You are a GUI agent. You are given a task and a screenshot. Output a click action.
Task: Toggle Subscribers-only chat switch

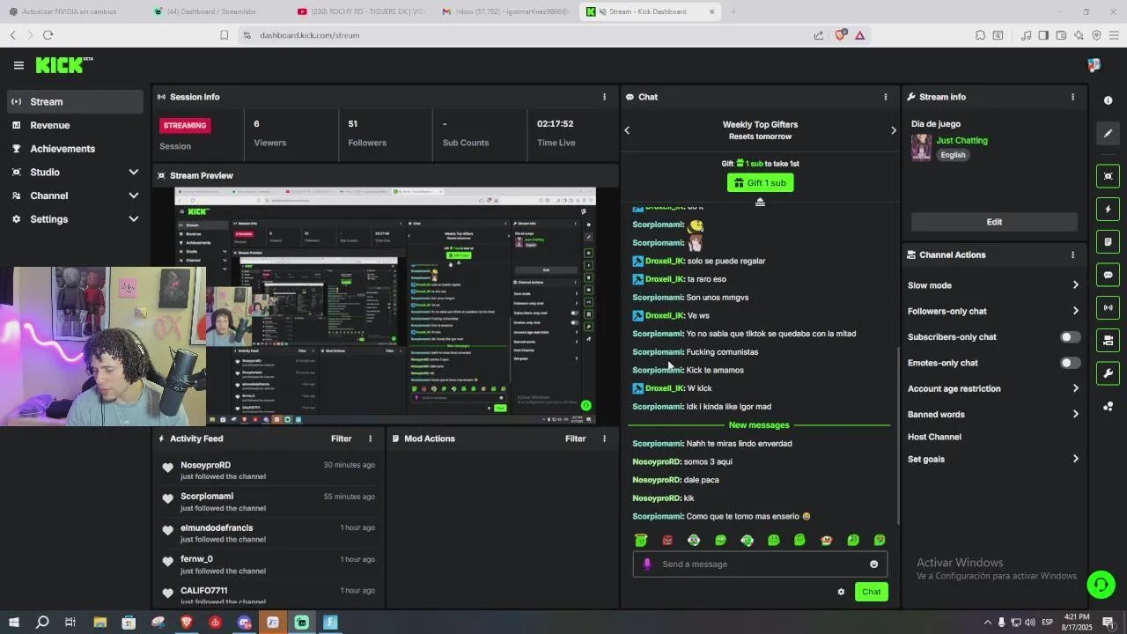[x=1070, y=337]
